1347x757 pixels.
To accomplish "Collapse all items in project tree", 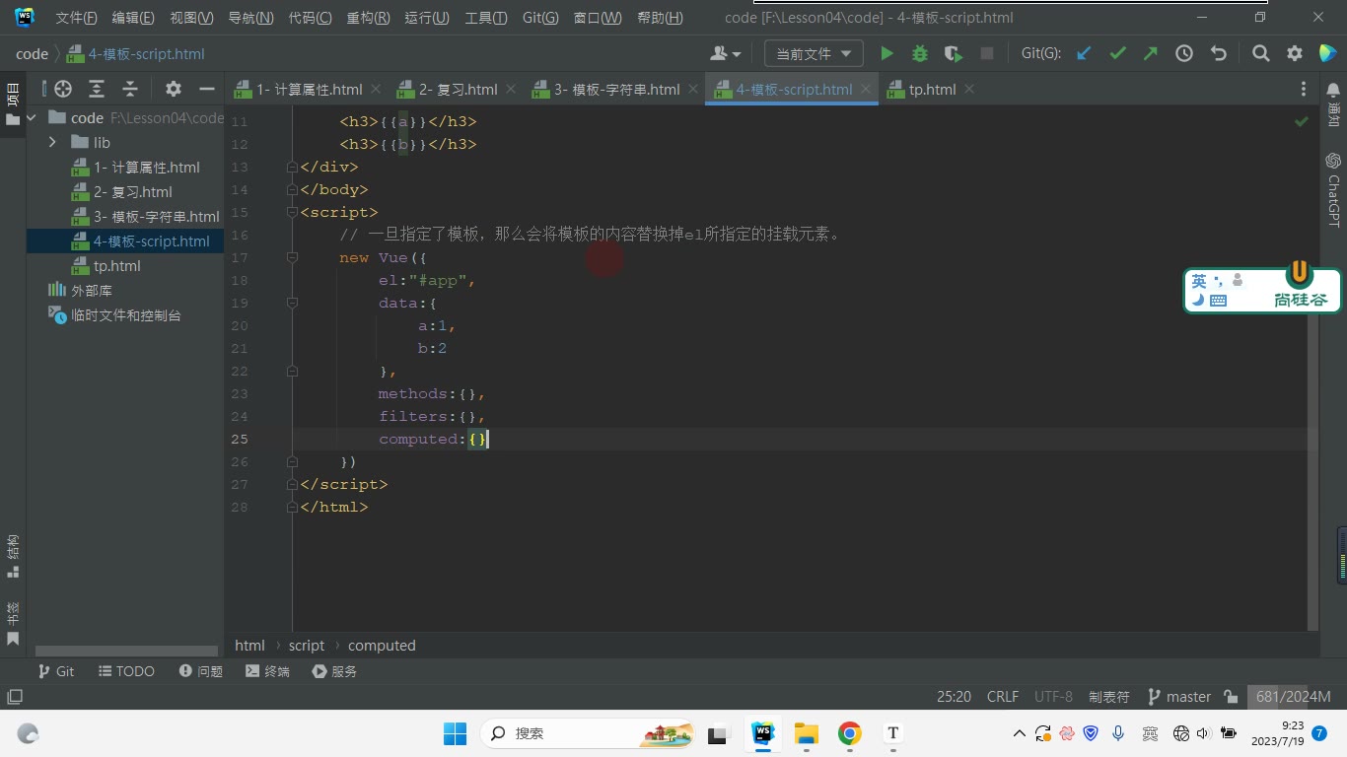I will (x=129, y=89).
